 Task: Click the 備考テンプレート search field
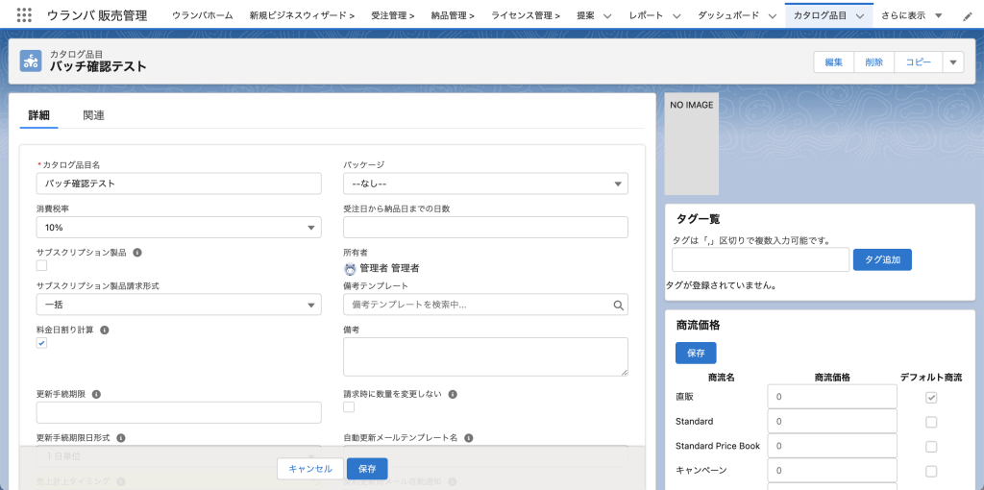coord(485,305)
